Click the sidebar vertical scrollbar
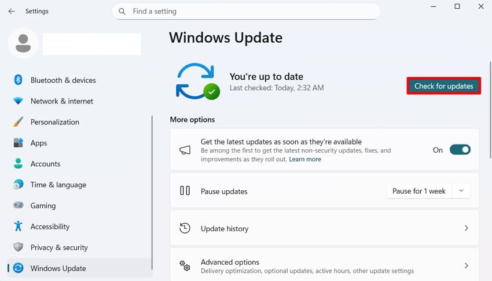Viewport: 492px width, 281px height. 152,193
